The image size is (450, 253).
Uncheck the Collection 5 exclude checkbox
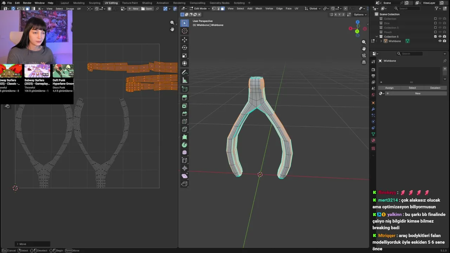click(x=435, y=37)
